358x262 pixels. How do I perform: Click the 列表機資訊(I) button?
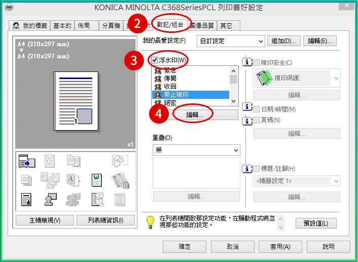105,220
